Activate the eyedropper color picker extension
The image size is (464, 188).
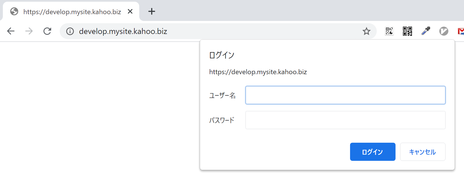click(426, 31)
